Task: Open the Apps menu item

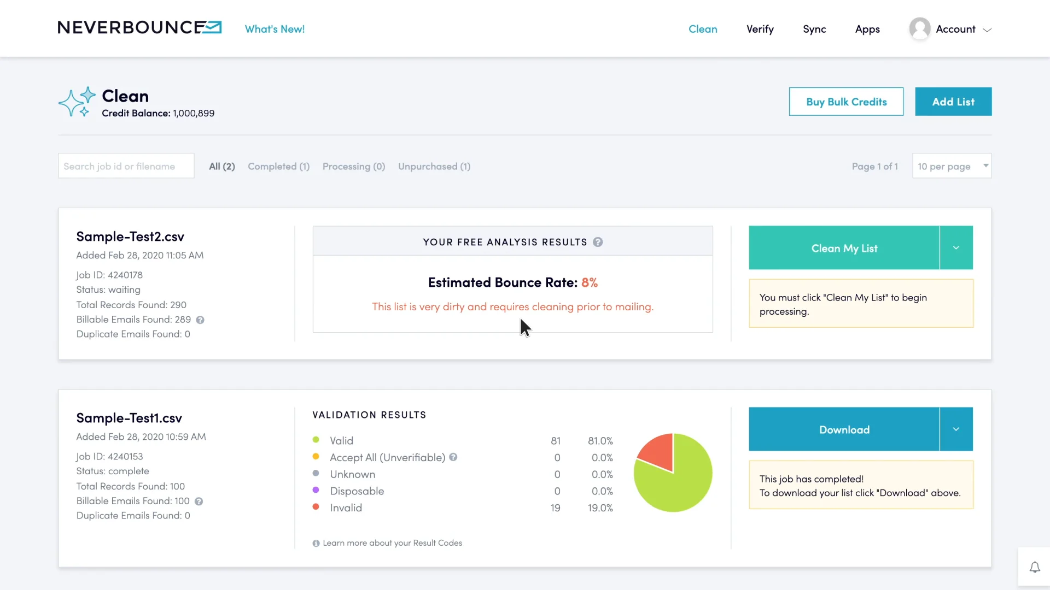Action: pyautogui.click(x=867, y=29)
